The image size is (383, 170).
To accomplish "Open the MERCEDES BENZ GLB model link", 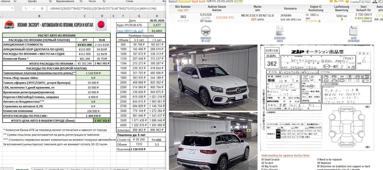I will click(257, 15).
